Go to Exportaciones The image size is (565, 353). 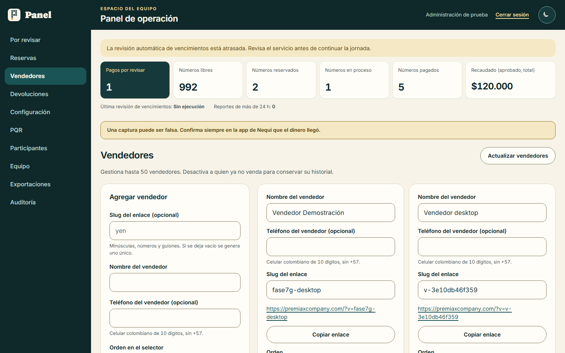[46, 184]
